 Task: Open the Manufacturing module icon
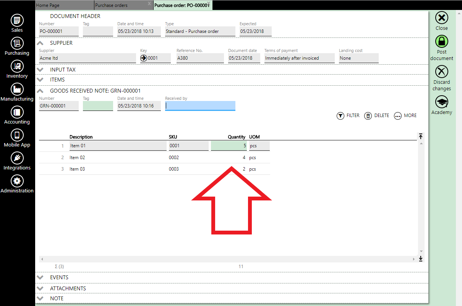point(17,90)
